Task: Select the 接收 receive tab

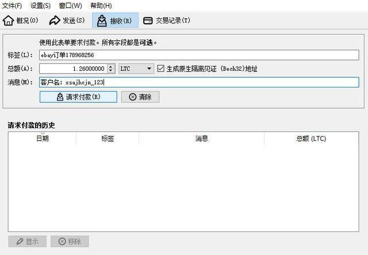Action: coord(115,21)
